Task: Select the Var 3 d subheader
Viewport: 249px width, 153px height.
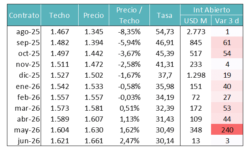Action: point(227,21)
